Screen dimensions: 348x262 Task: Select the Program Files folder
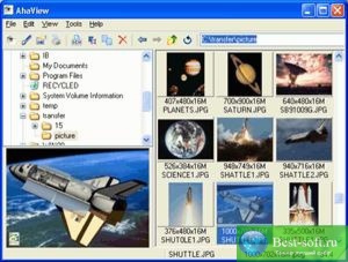tap(63, 76)
